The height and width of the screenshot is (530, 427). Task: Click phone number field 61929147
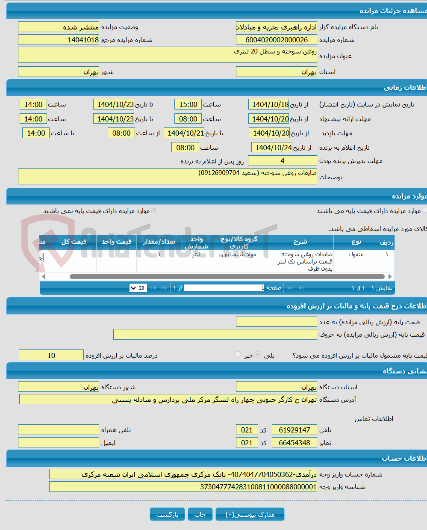[294, 429]
